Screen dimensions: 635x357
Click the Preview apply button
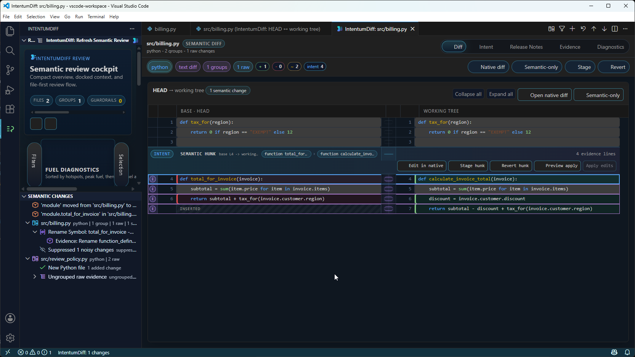558,166
